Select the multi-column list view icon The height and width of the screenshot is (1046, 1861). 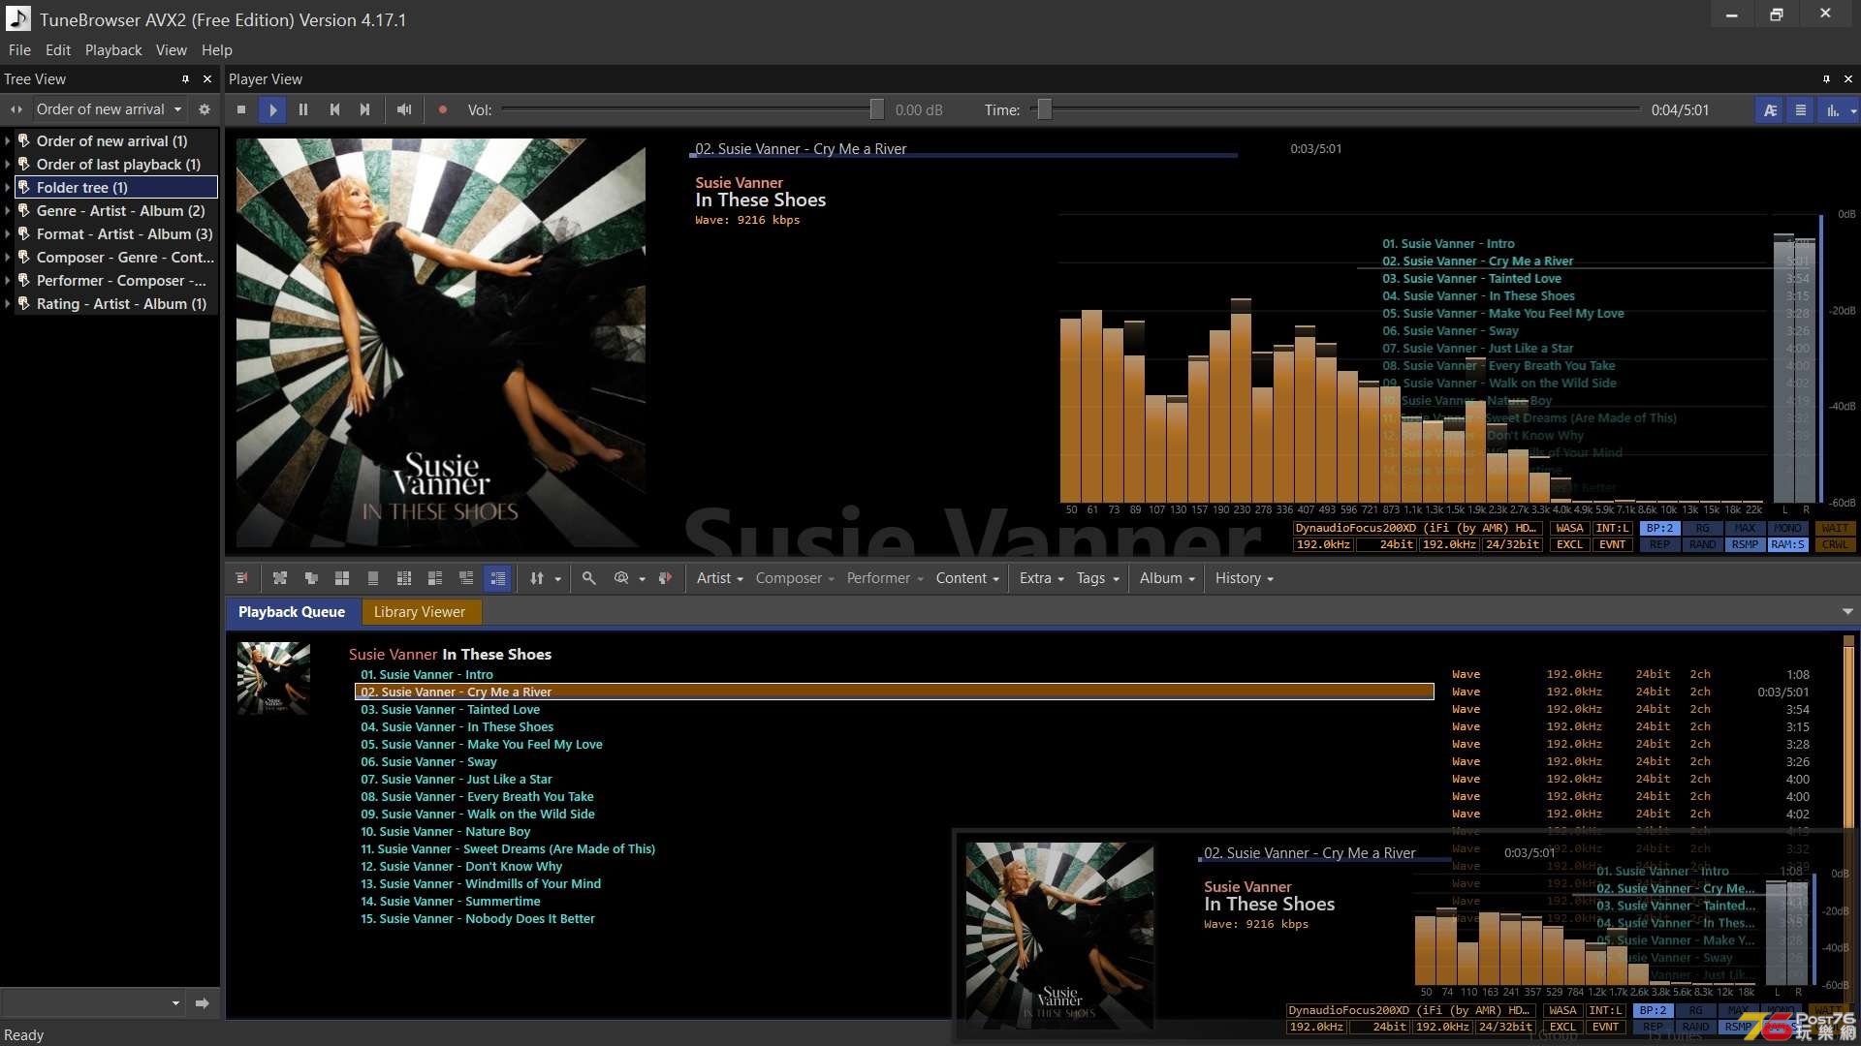tap(404, 578)
